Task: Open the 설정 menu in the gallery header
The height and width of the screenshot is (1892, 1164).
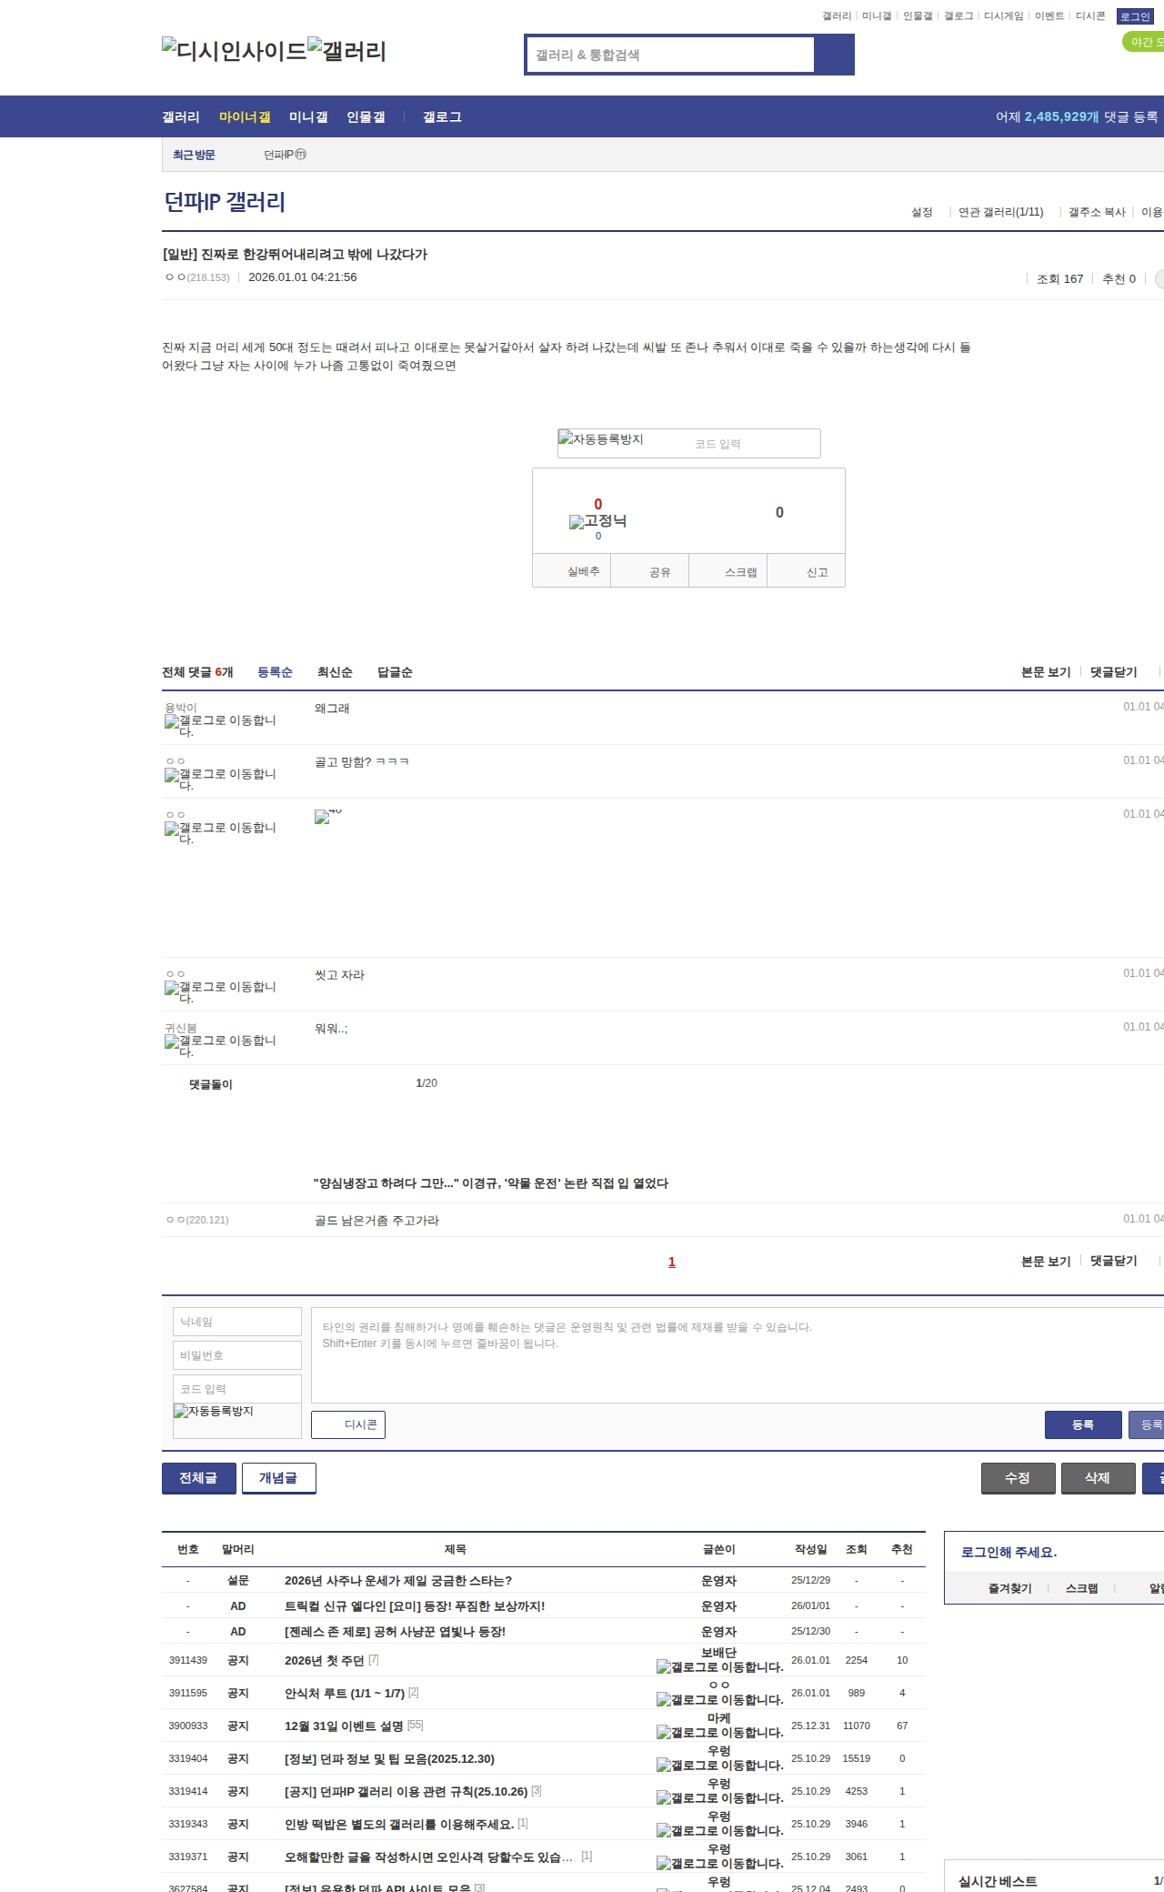Action: 921,212
